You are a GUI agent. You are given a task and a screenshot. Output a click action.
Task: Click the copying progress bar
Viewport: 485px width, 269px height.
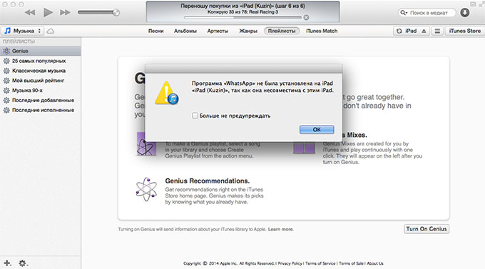pyautogui.click(x=242, y=18)
